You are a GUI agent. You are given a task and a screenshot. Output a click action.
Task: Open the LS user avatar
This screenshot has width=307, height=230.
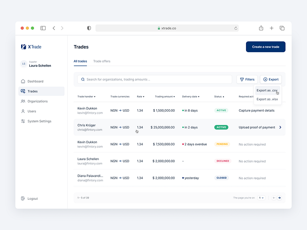(24, 64)
